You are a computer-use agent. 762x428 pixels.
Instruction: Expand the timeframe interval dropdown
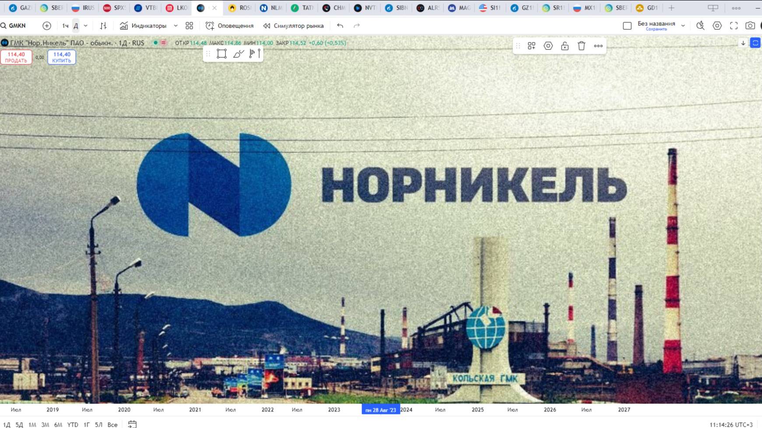coord(86,26)
